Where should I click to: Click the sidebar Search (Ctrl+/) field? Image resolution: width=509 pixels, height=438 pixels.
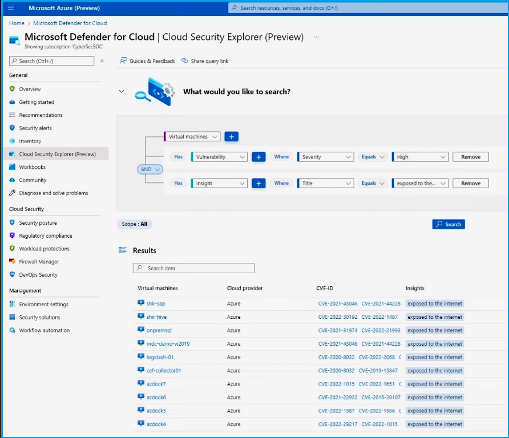(x=51, y=60)
